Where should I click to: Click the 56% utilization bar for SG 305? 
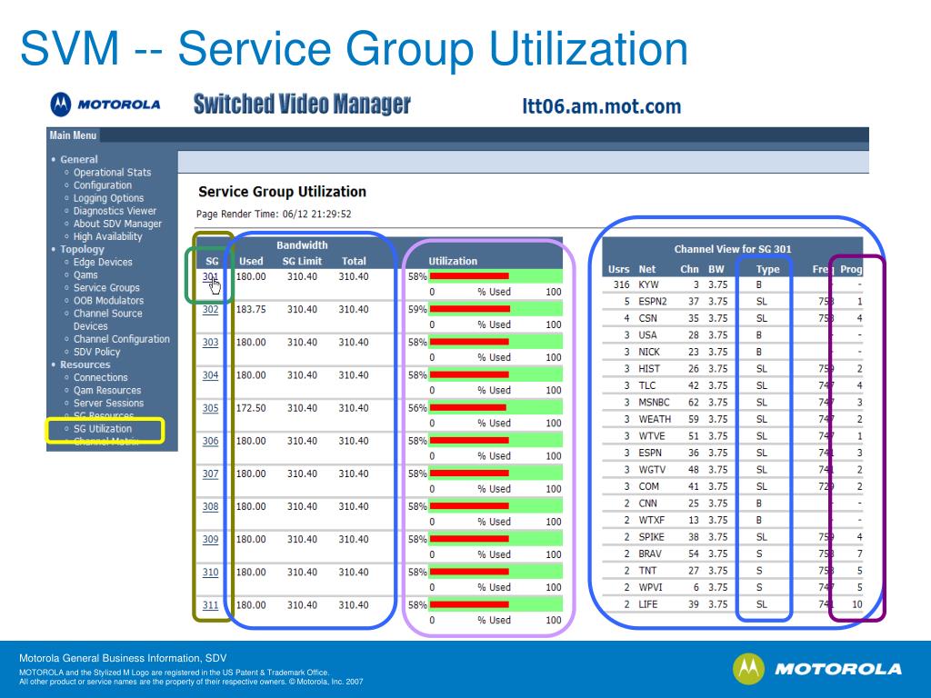496,408
